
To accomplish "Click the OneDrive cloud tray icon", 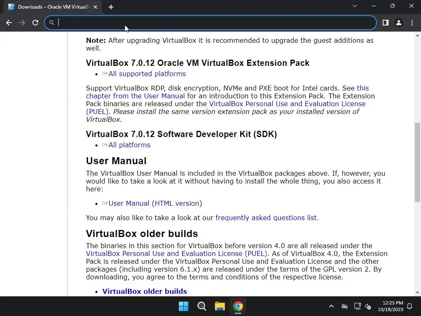I will (345, 306).
